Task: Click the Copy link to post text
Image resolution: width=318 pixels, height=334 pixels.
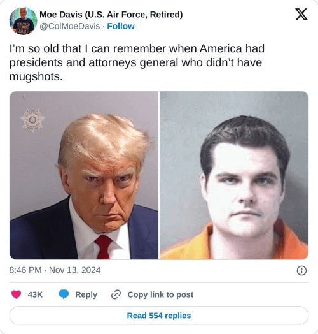Action: tap(160, 294)
